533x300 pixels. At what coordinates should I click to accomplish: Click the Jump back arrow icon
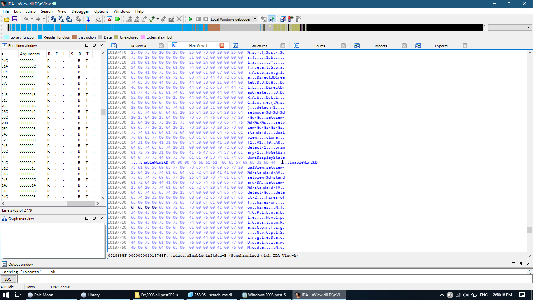[26, 19]
